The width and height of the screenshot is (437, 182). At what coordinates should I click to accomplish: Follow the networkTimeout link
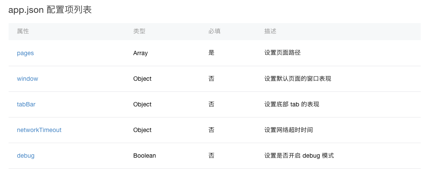39,130
